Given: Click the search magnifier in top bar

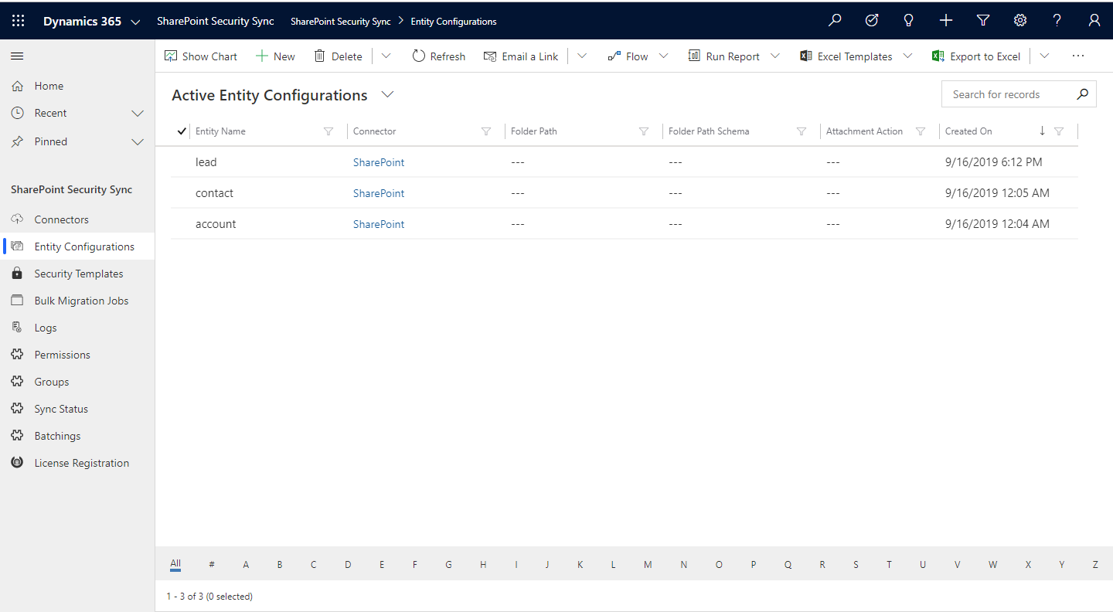Looking at the screenshot, I should click(x=835, y=21).
